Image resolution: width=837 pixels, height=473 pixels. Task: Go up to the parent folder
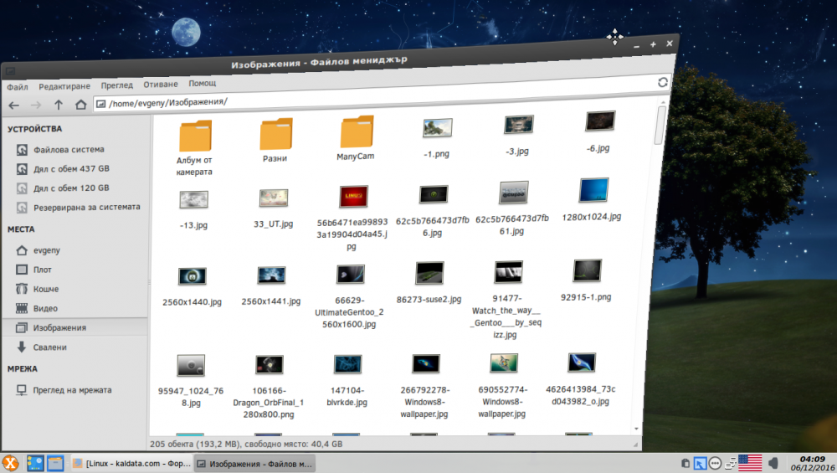pos(59,105)
